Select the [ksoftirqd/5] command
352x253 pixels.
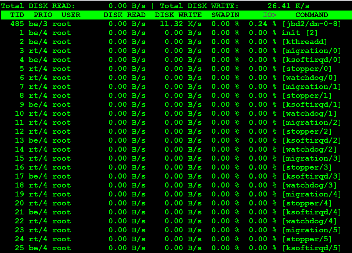point(312,248)
